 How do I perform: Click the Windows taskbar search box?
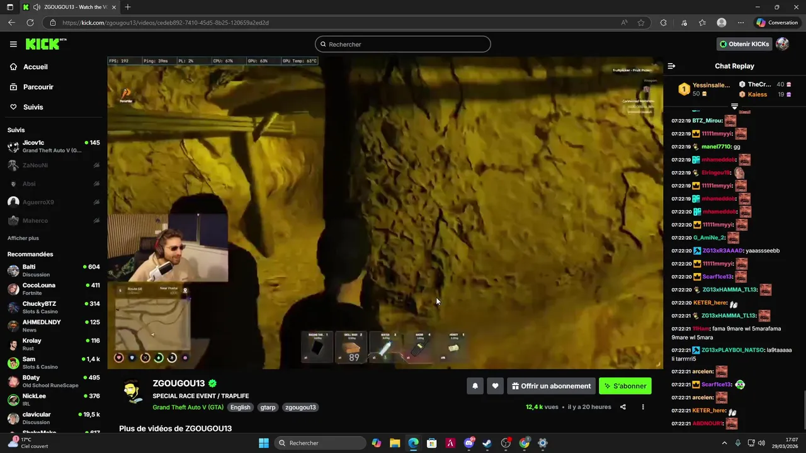click(x=321, y=443)
